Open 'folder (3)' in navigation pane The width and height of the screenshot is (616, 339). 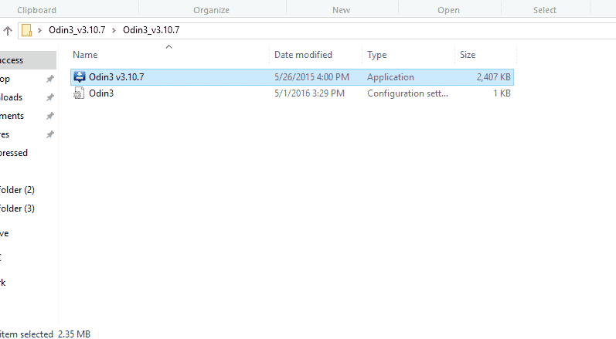17,208
